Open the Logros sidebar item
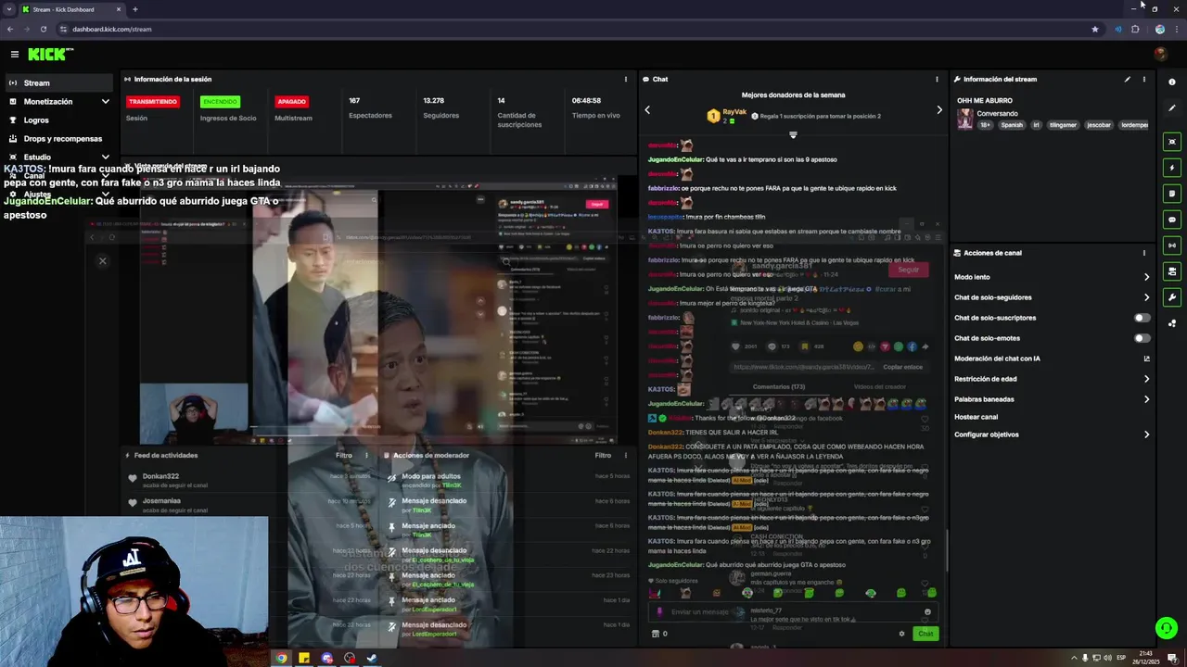The image size is (1187, 667). click(x=58, y=120)
